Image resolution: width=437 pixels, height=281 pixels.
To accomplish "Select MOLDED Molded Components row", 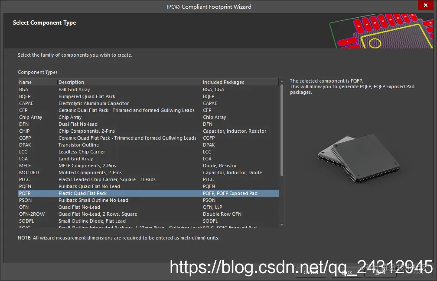I will pos(148,172).
